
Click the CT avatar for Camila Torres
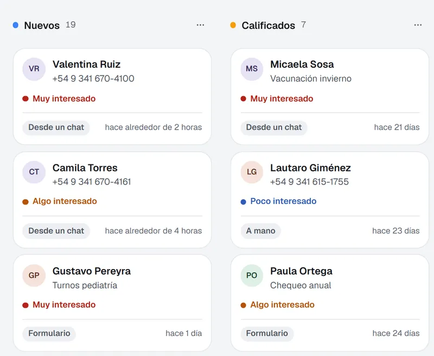point(34,172)
